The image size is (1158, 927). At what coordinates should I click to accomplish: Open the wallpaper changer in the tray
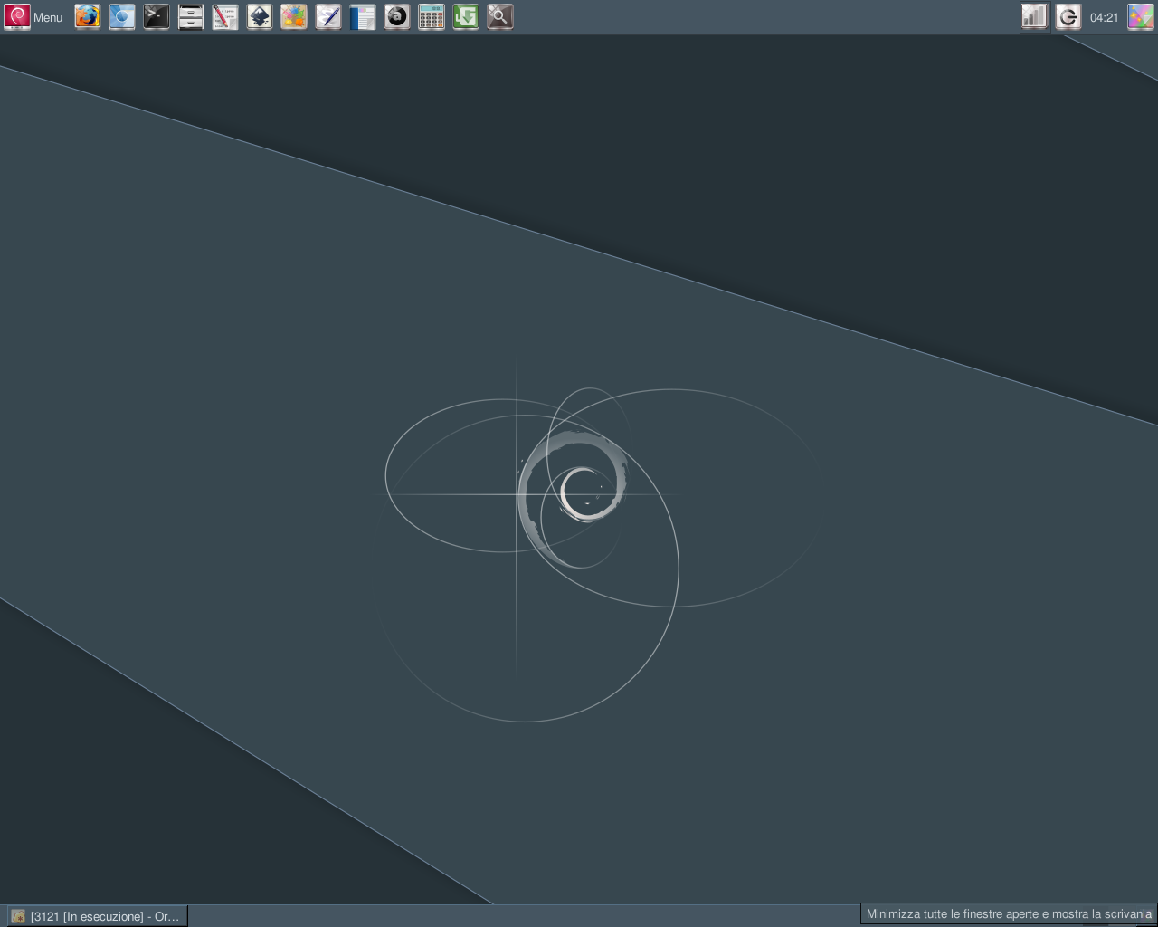tap(1142, 16)
